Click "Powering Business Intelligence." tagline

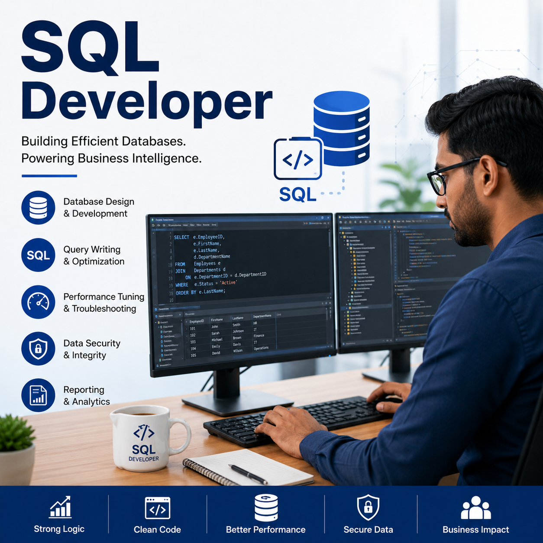click(111, 158)
